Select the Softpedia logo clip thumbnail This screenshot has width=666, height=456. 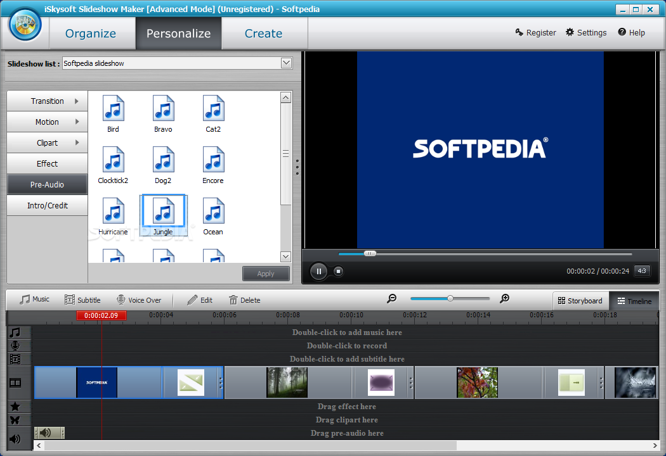[x=97, y=383]
